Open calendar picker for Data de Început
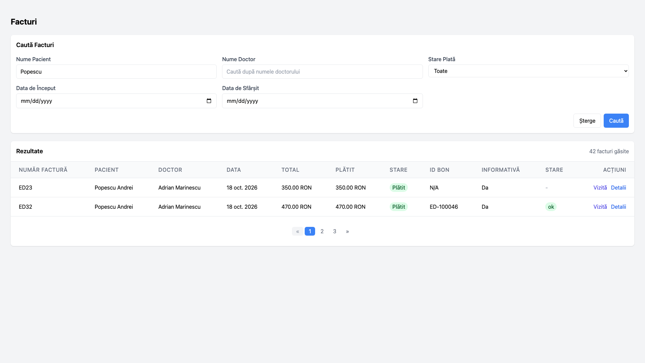This screenshot has width=645, height=363. 209,101
